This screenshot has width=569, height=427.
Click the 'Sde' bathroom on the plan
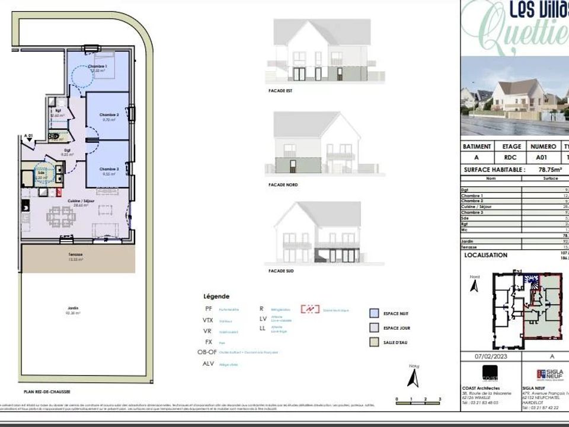(41, 175)
